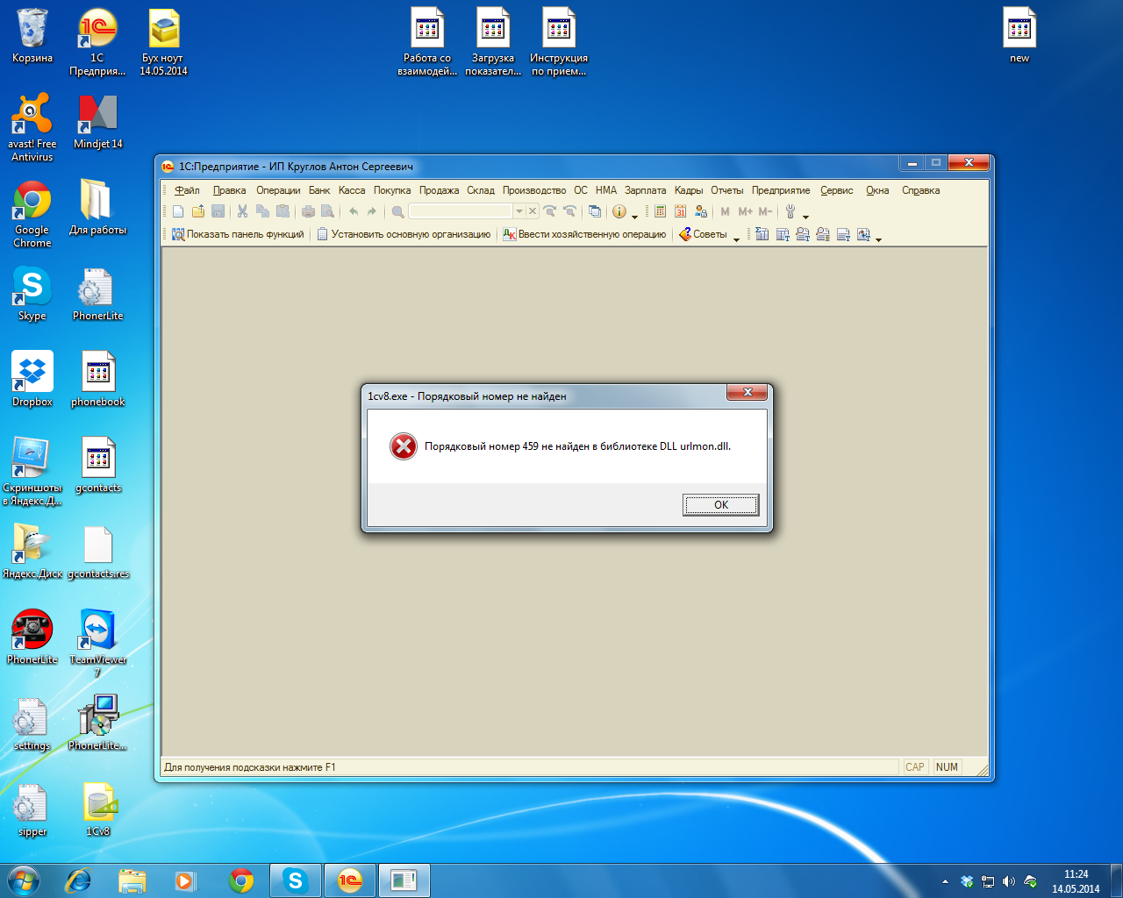Viewport: 1123px width, 898px height.
Task: Click the New document icon in toolbar
Action: [178, 211]
